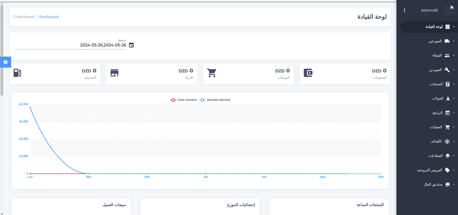
Task: Toggle Cette semaine series in chart legend
Action: pos(183,100)
